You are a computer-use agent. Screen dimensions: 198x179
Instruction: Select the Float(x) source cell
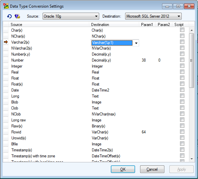pyautogui.click(x=17, y=84)
